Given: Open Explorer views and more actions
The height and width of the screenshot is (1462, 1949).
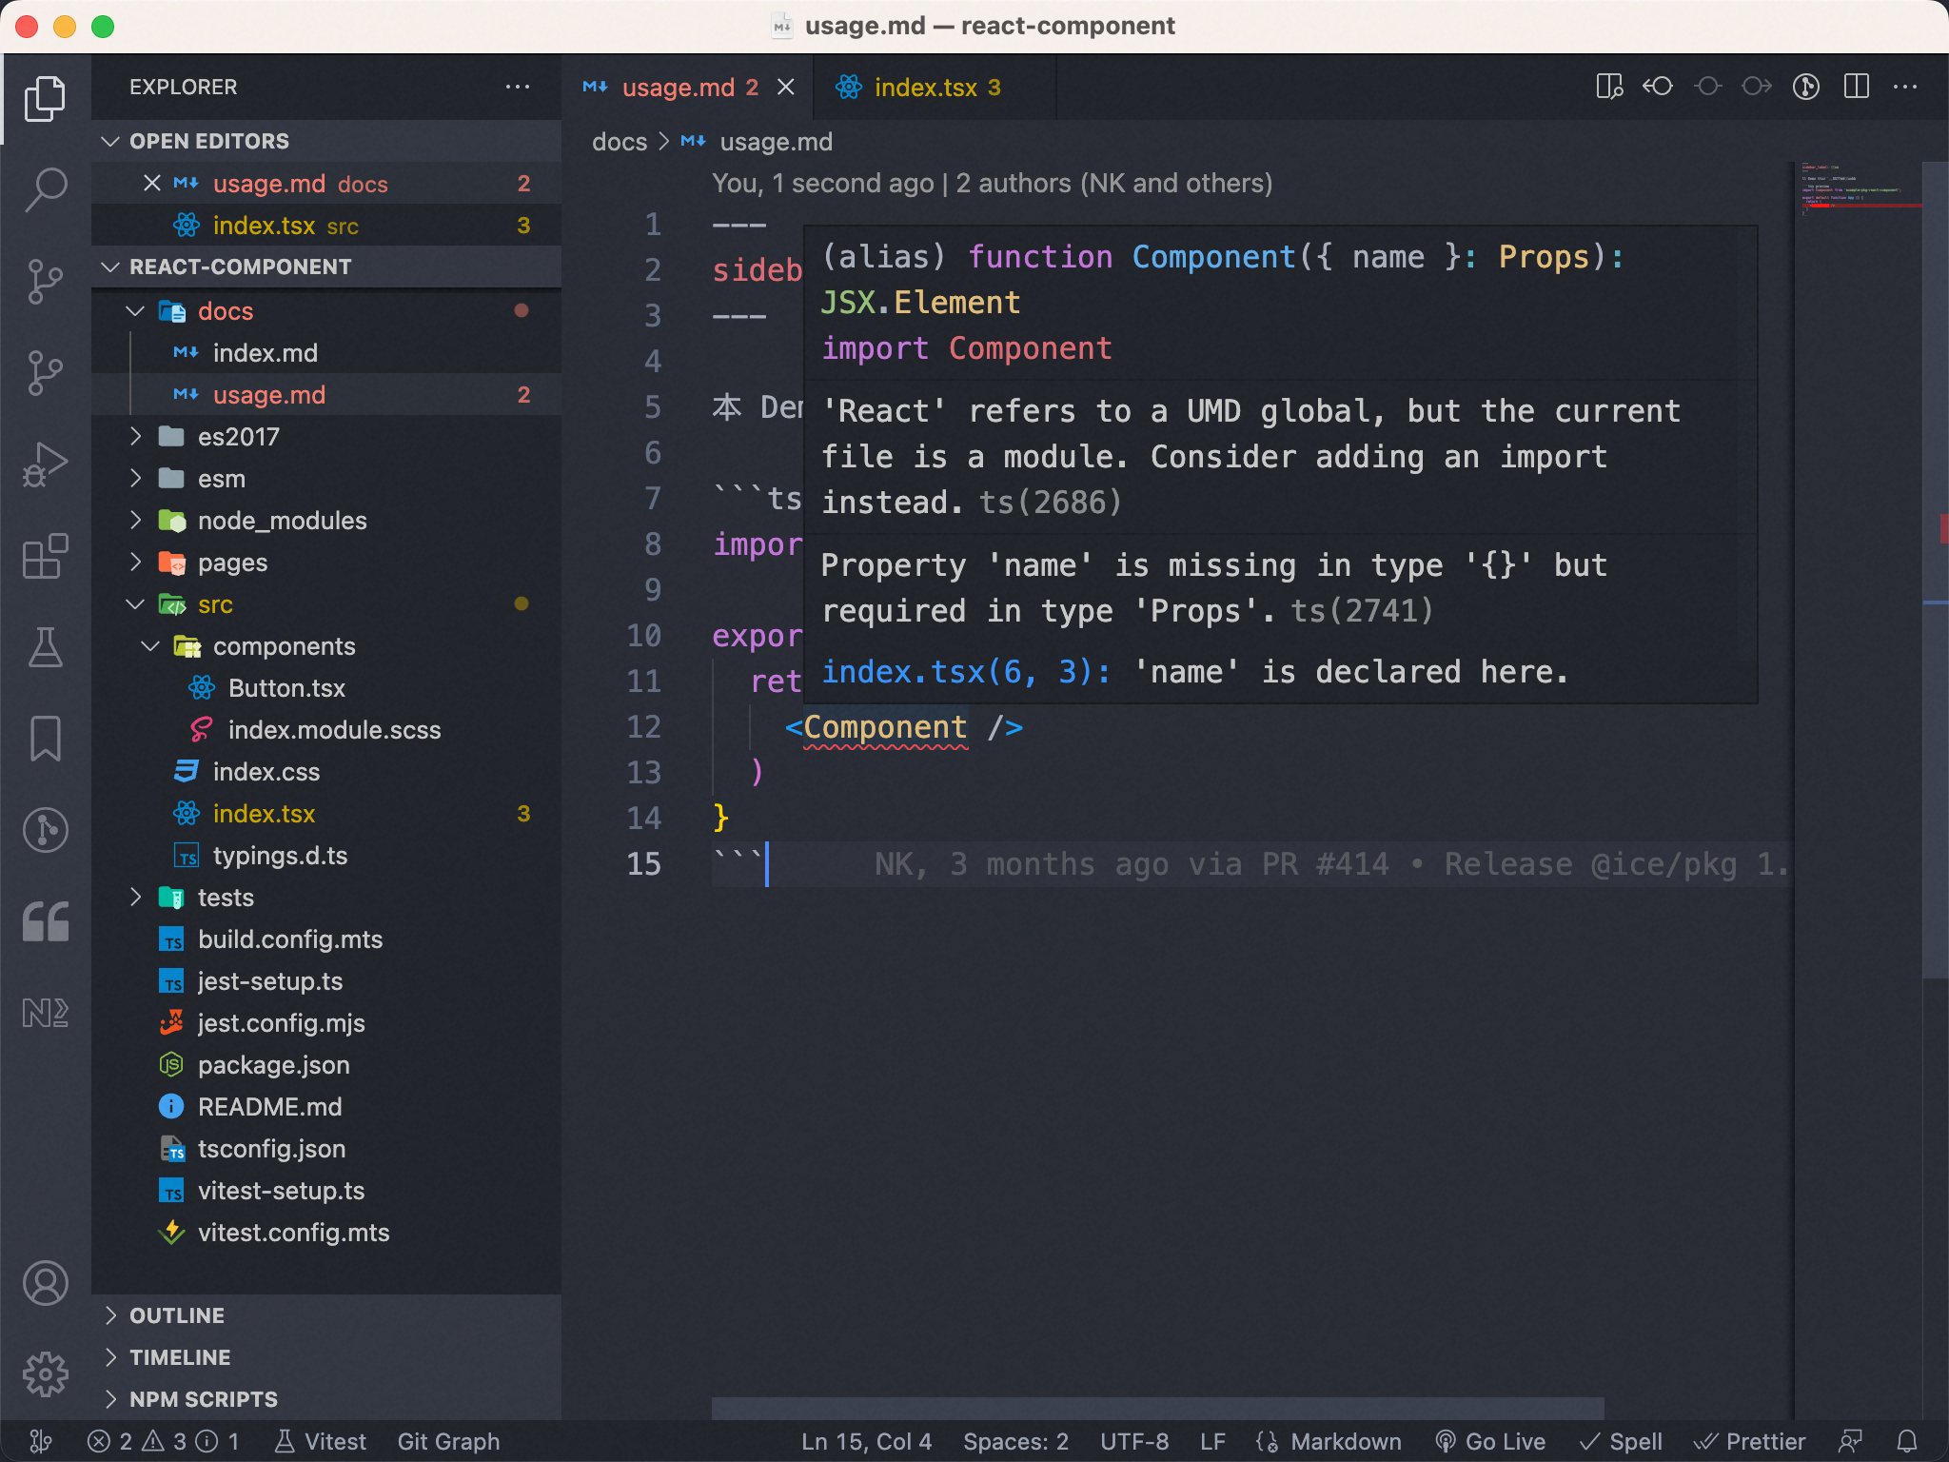Looking at the screenshot, I should (x=518, y=87).
